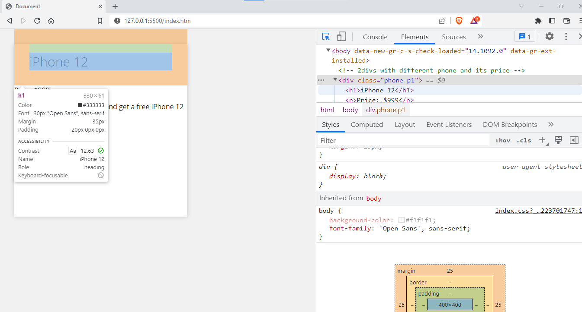The height and width of the screenshot is (312, 582).
Task: Collapse the div.phone.p1 node
Action: coord(335,80)
